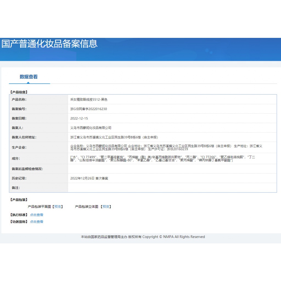The image size is (281, 281).
Task: Click the 备案后监督检查情况 row label
Action: [27, 169]
